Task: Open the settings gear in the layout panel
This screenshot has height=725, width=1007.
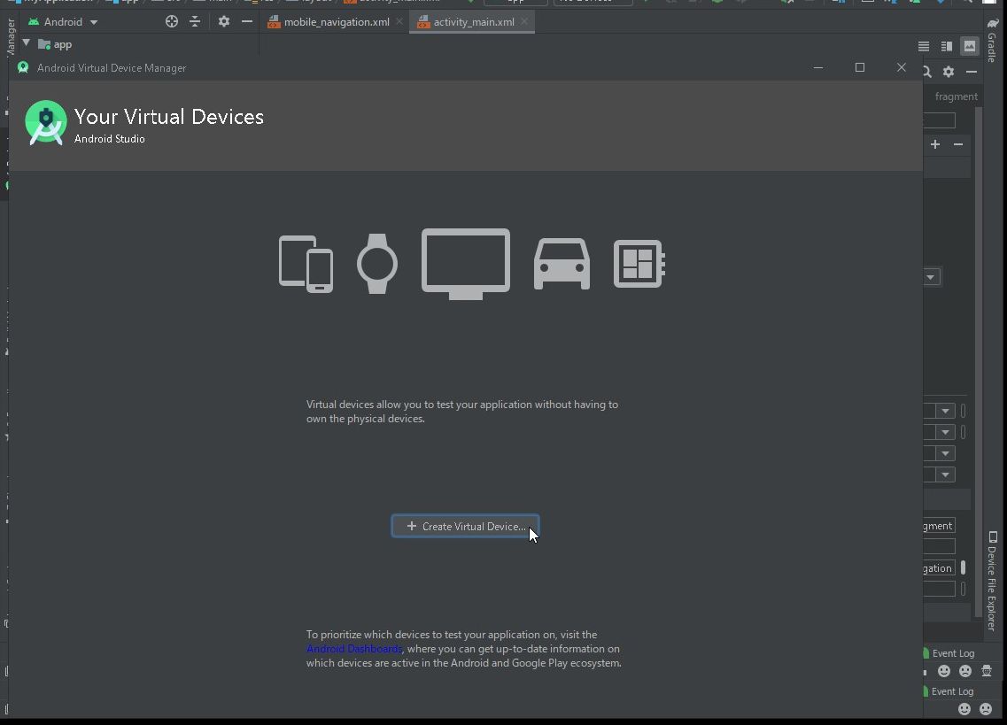Action: (x=948, y=71)
